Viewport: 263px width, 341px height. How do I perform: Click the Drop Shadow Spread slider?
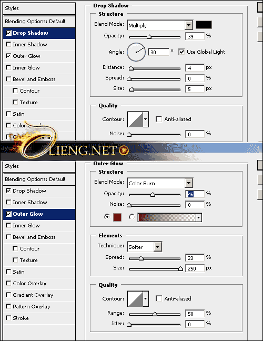pyautogui.click(x=155, y=79)
